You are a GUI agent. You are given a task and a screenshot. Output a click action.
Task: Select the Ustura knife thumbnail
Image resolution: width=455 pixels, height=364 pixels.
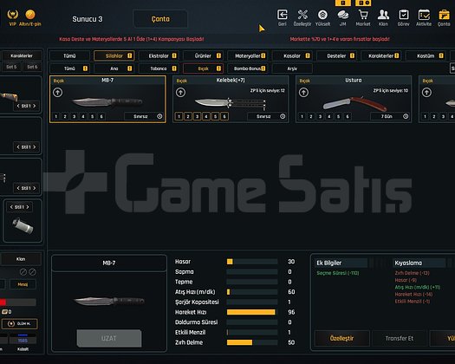coord(354,103)
